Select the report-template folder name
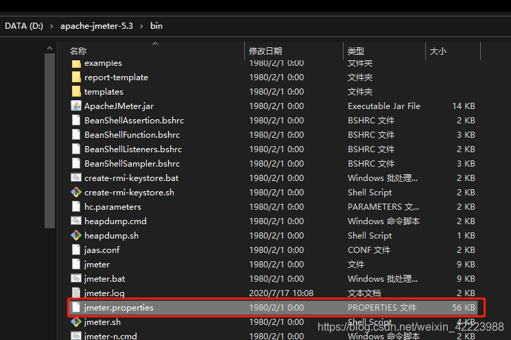511x340 pixels. click(x=116, y=77)
